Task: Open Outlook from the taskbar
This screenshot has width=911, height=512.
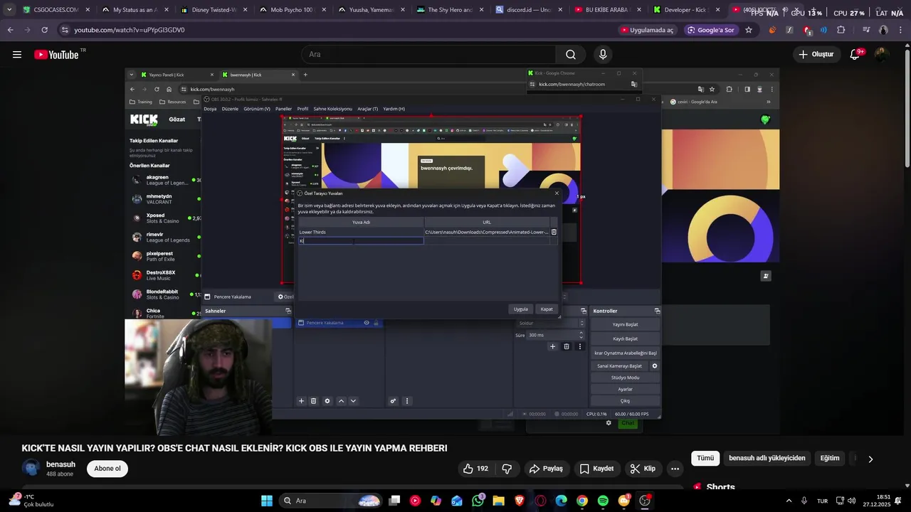Action: pos(457,501)
